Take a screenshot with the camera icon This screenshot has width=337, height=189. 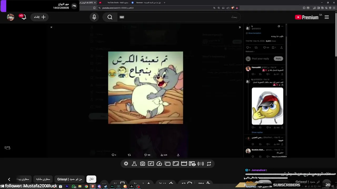142,164
